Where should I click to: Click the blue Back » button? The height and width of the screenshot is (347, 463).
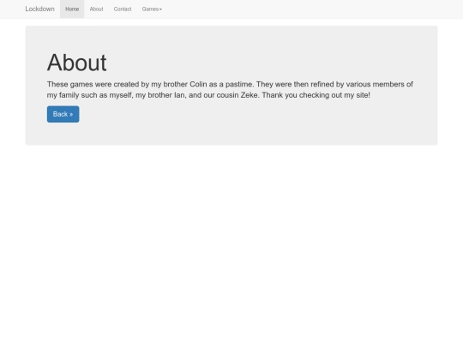63,114
